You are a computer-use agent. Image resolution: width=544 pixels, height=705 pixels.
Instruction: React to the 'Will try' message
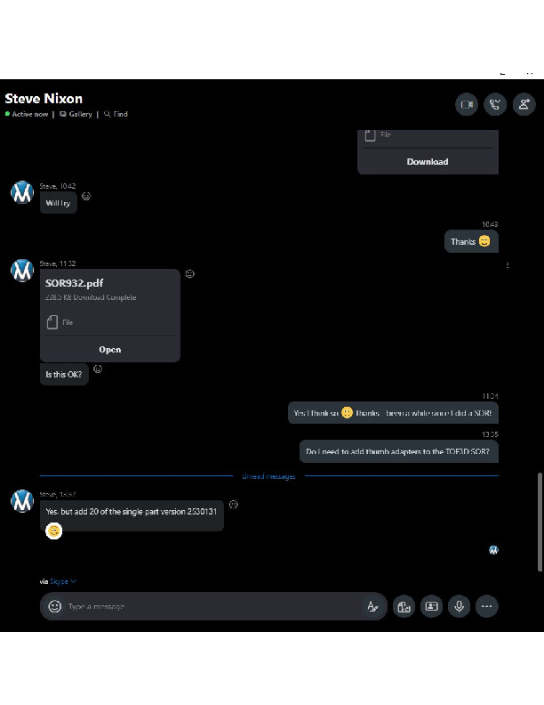pos(86,196)
